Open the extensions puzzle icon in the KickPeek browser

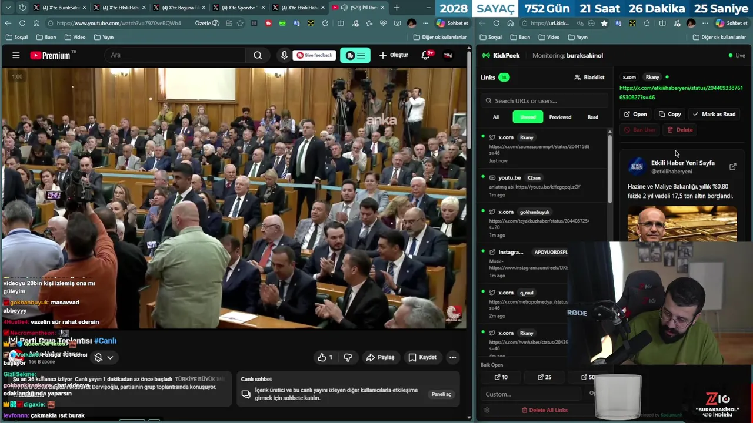647,23
